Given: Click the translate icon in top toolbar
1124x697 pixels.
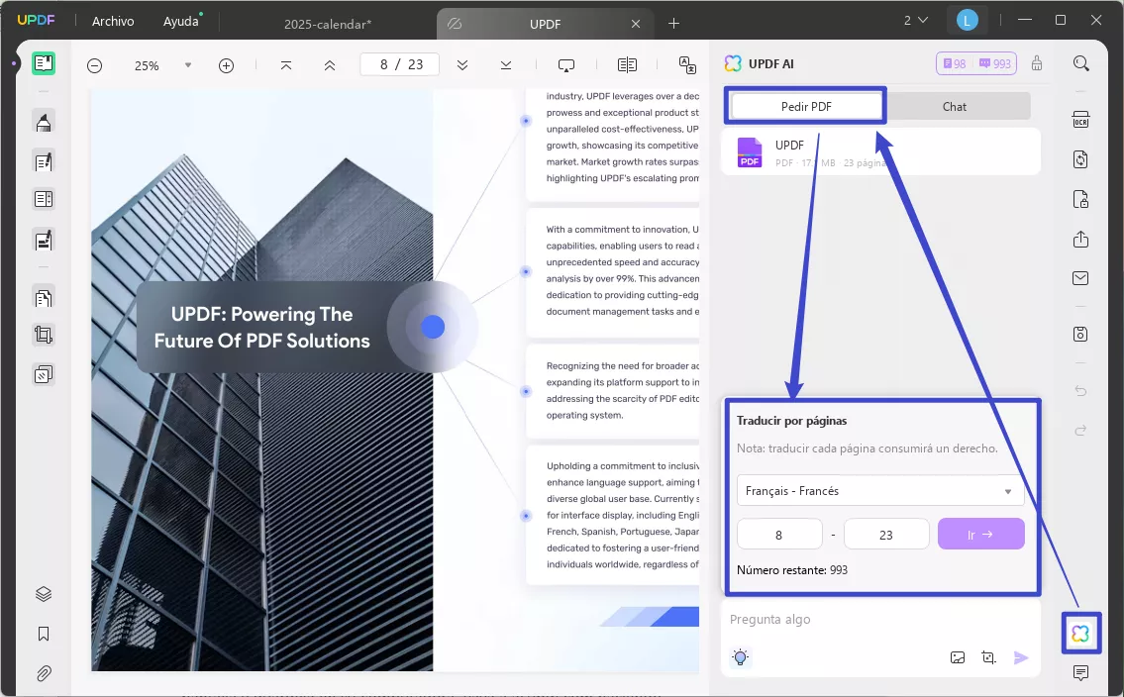Looking at the screenshot, I should click(686, 65).
